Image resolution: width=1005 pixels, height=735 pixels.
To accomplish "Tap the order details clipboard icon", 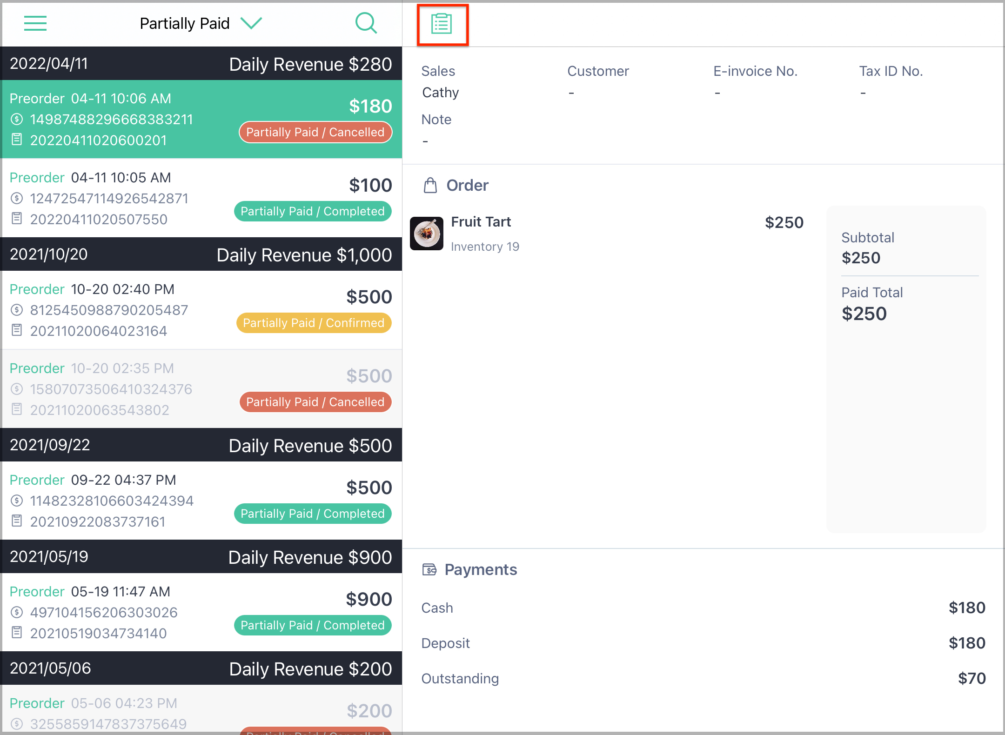I will (442, 24).
